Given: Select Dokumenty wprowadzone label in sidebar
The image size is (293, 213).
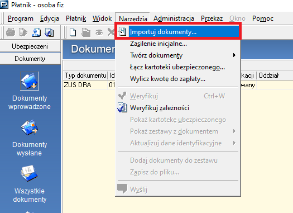Looking at the screenshot, I should point(30,102).
